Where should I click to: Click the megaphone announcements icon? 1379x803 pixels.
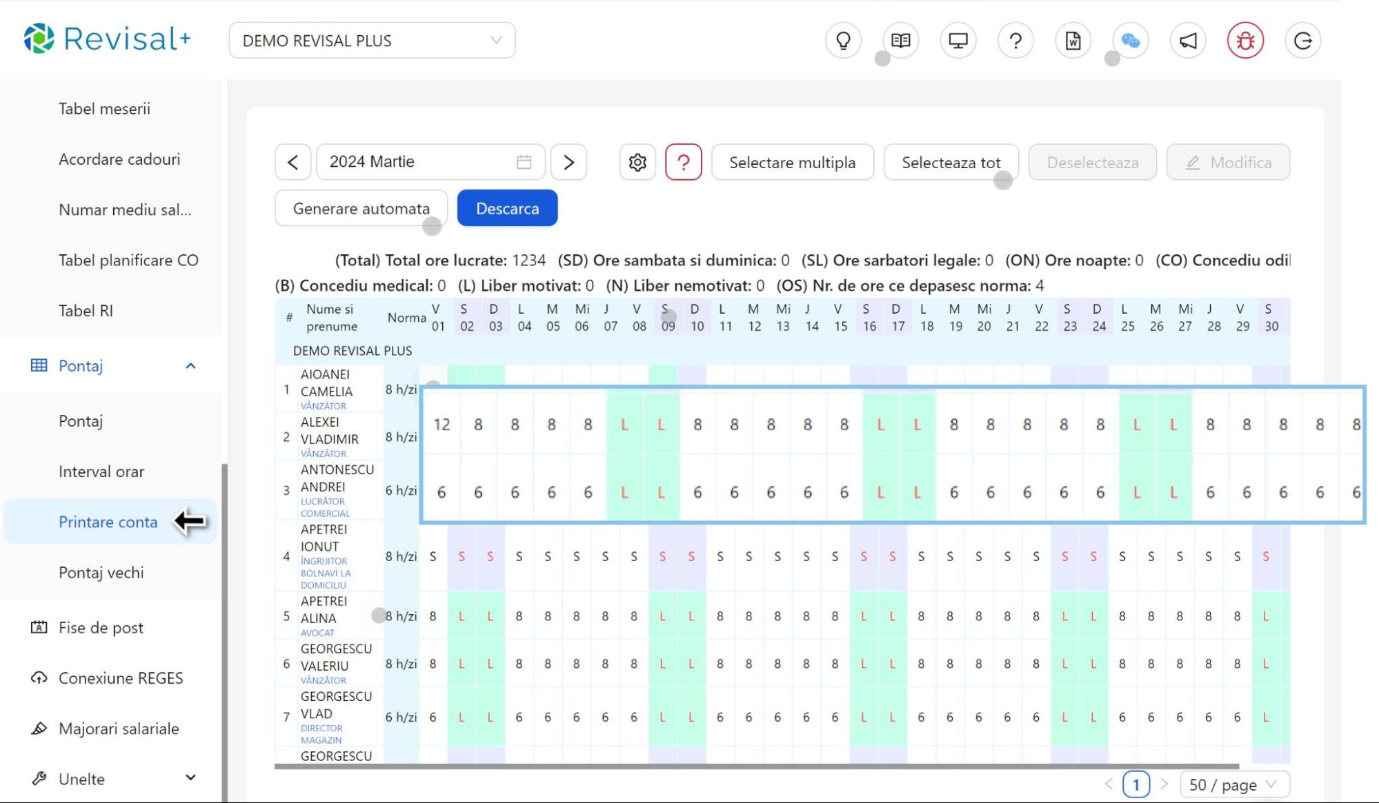[x=1188, y=41]
